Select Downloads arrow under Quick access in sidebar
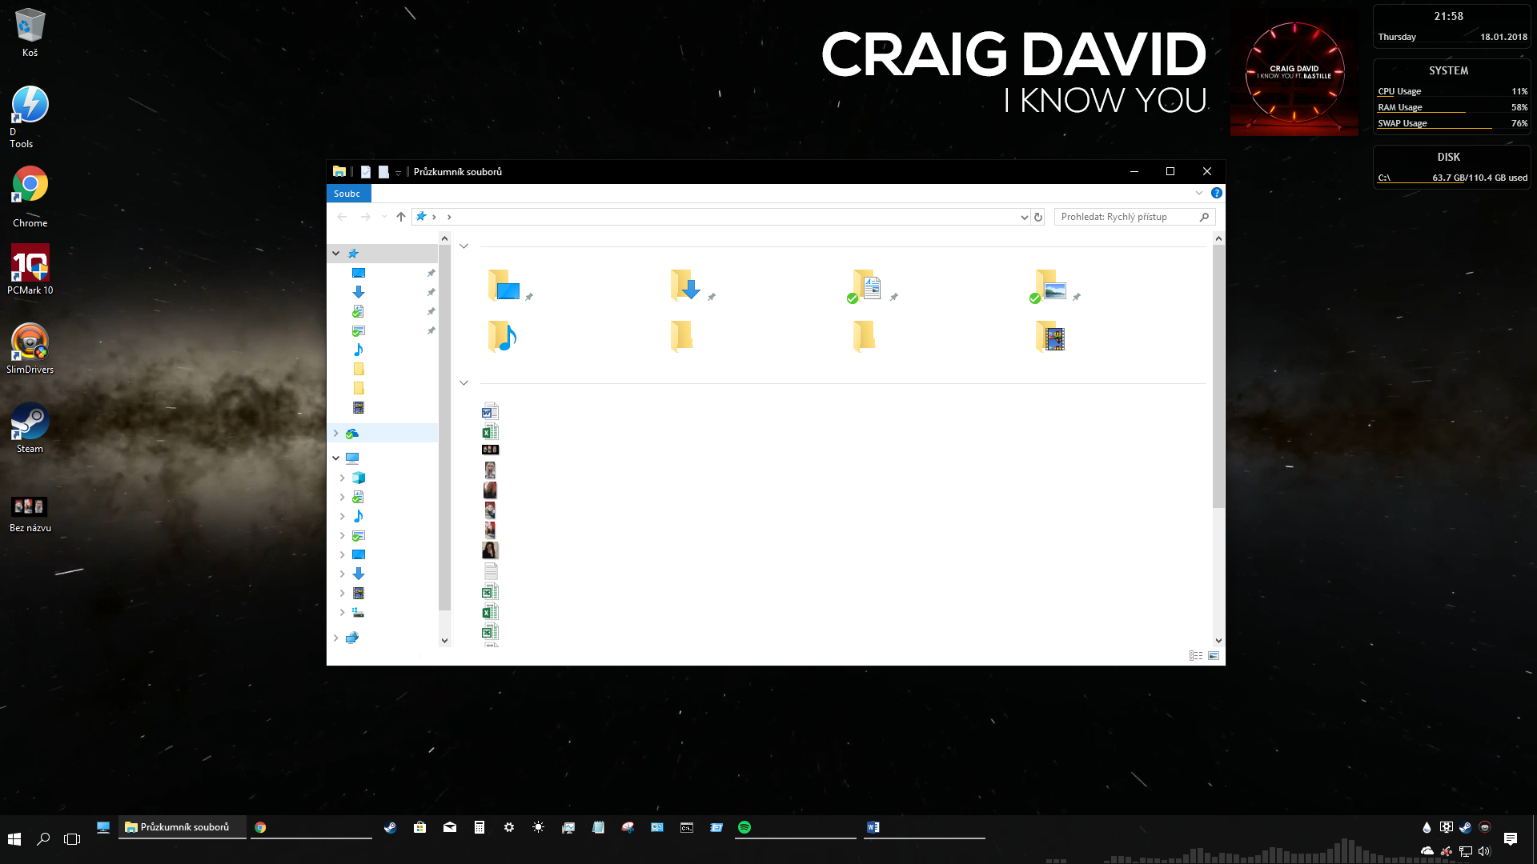 pos(359,292)
